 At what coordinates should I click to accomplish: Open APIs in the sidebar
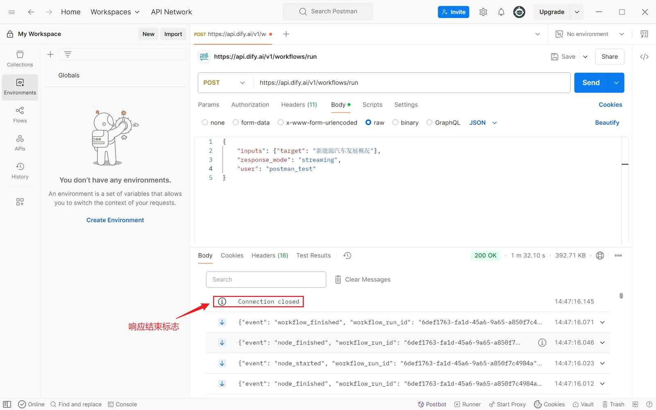[20, 143]
